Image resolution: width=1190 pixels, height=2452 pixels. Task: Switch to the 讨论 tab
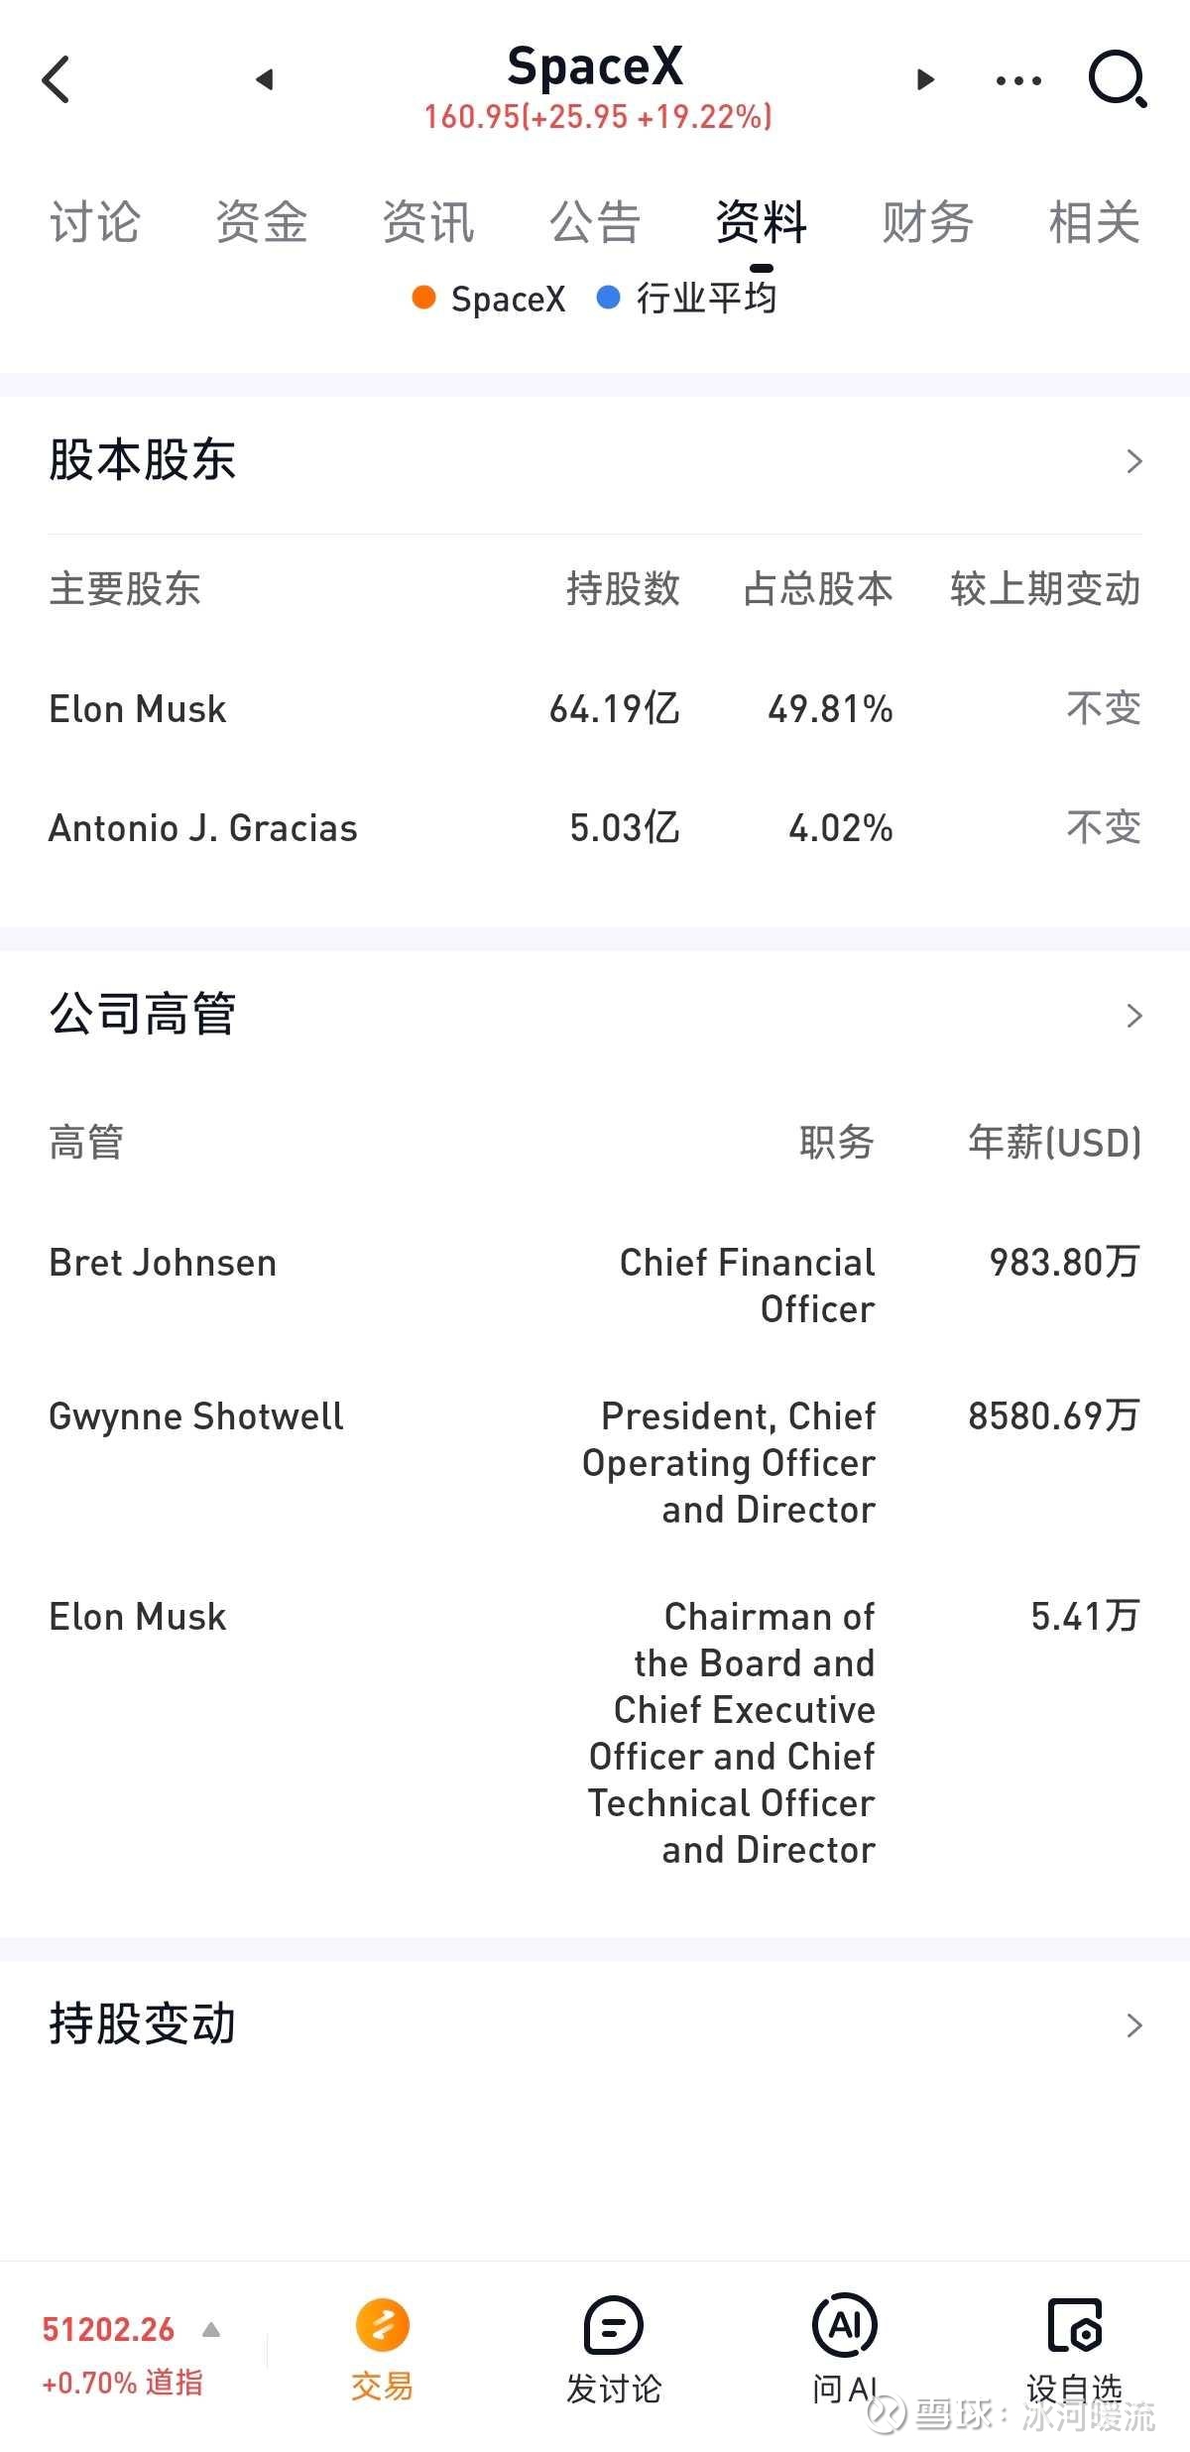point(95,221)
